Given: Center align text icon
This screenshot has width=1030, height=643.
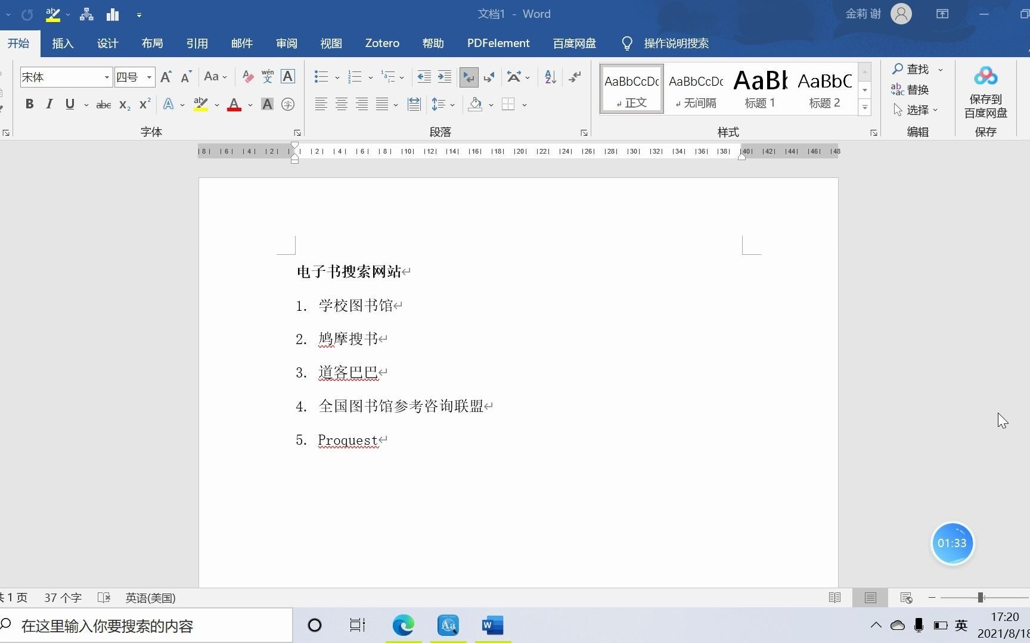Looking at the screenshot, I should click(x=342, y=104).
